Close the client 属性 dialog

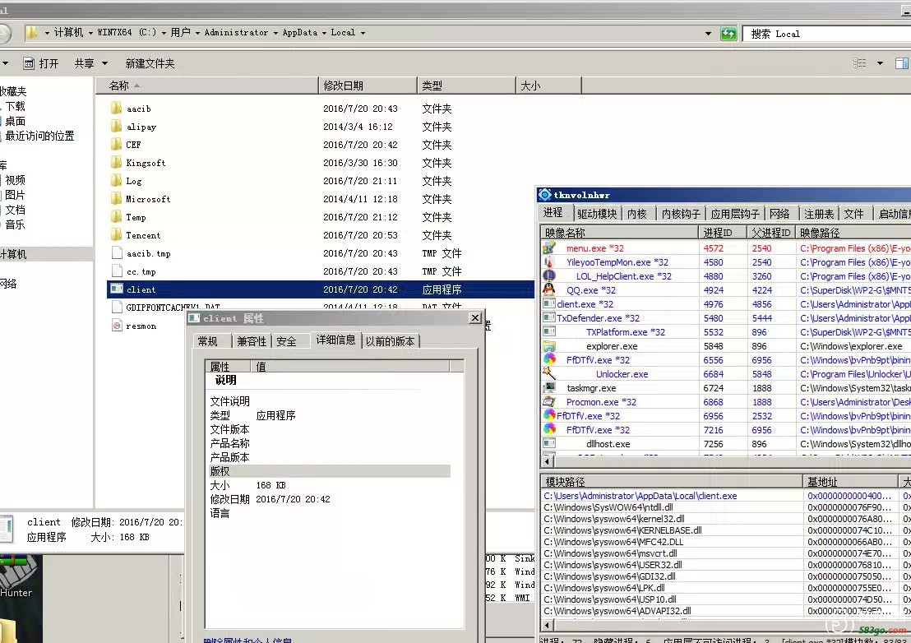coord(475,317)
